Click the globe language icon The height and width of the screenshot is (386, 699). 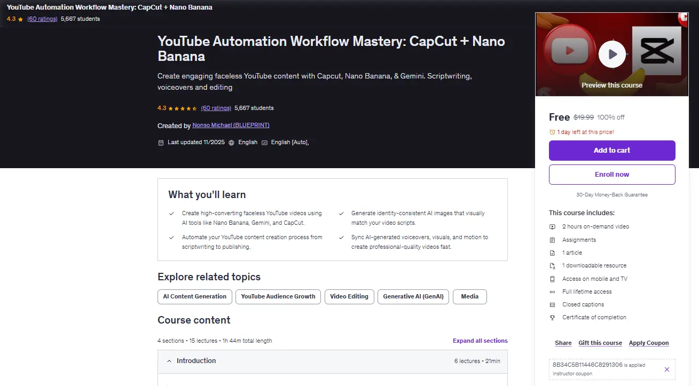pyautogui.click(x=231, y=143)
